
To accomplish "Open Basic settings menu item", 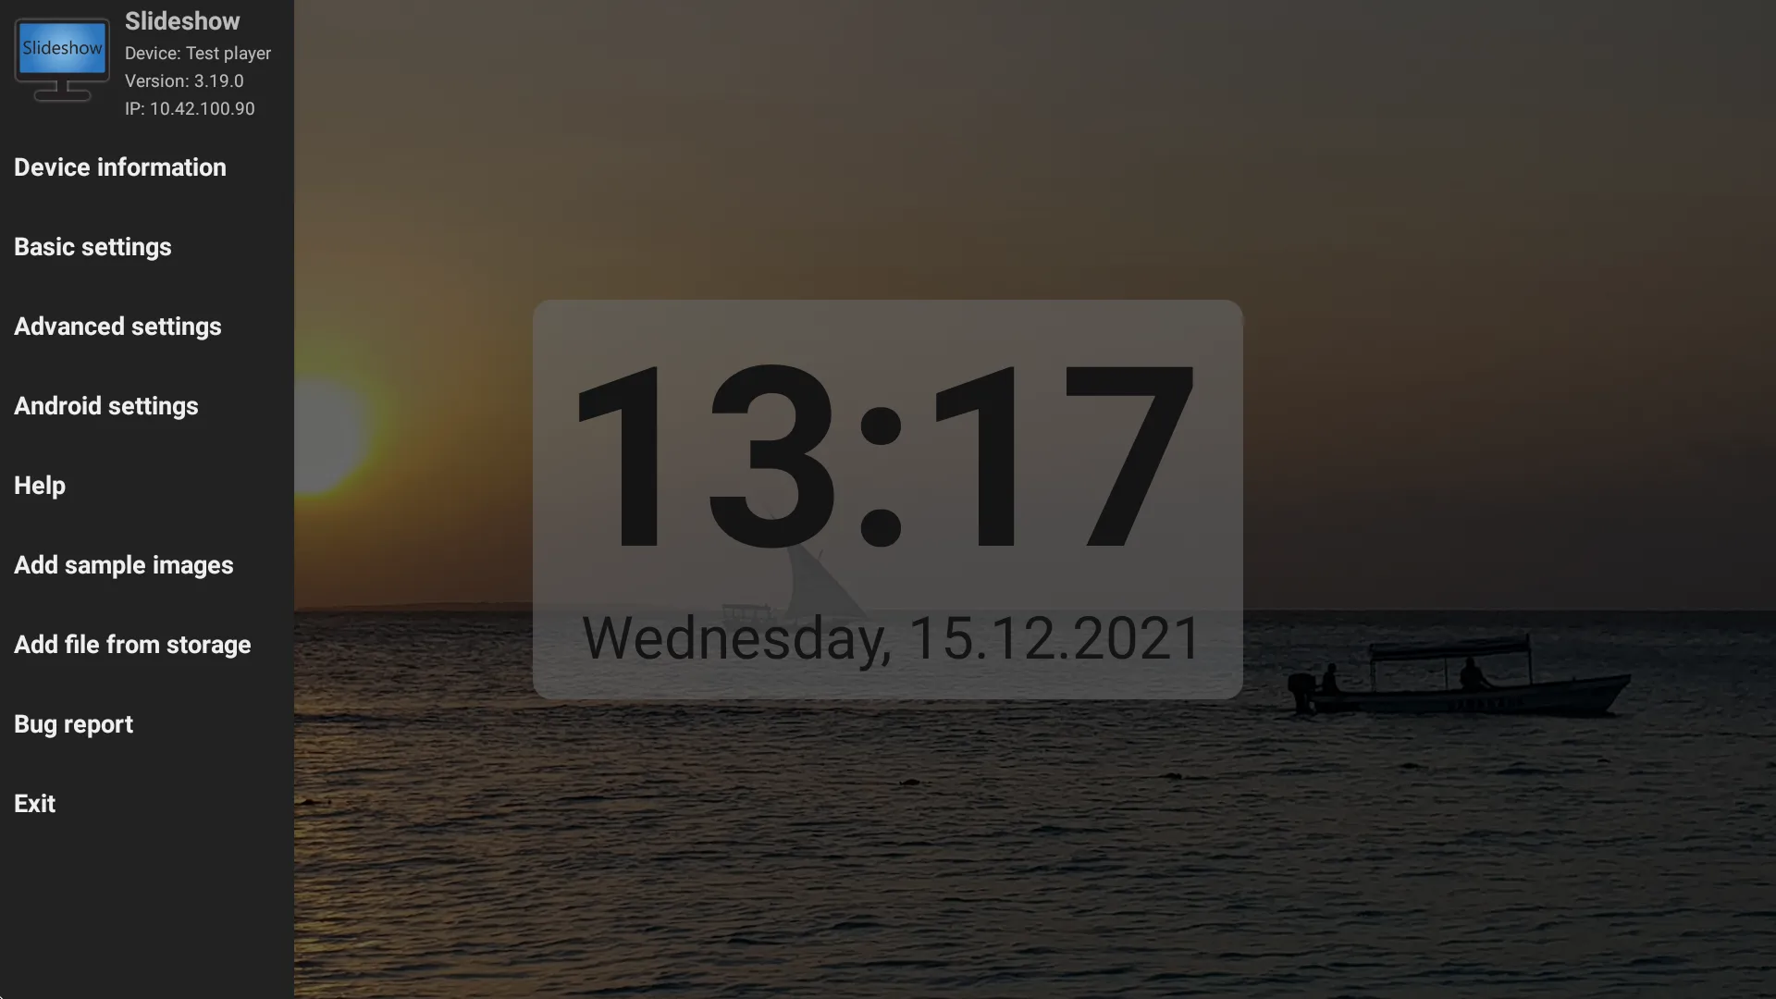I will point(92,246).
